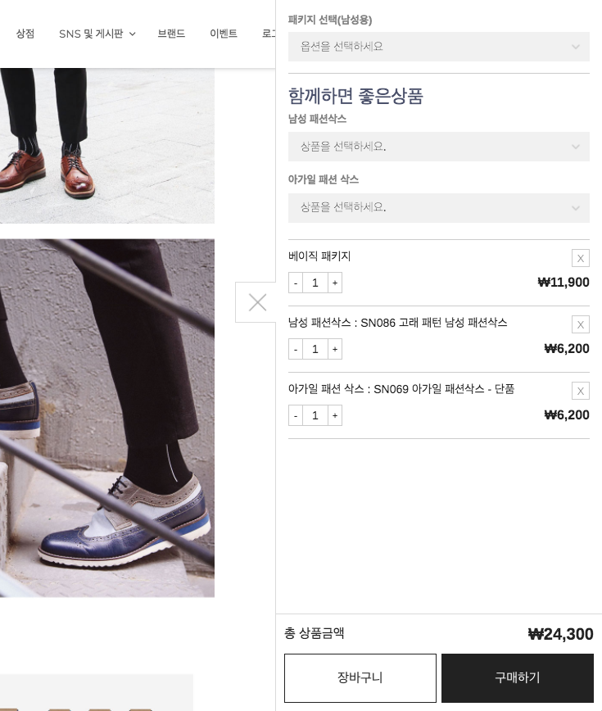Go to the 브랜드 menu item
This screenshot has width=602, height=711.
(x=171, y=34)
